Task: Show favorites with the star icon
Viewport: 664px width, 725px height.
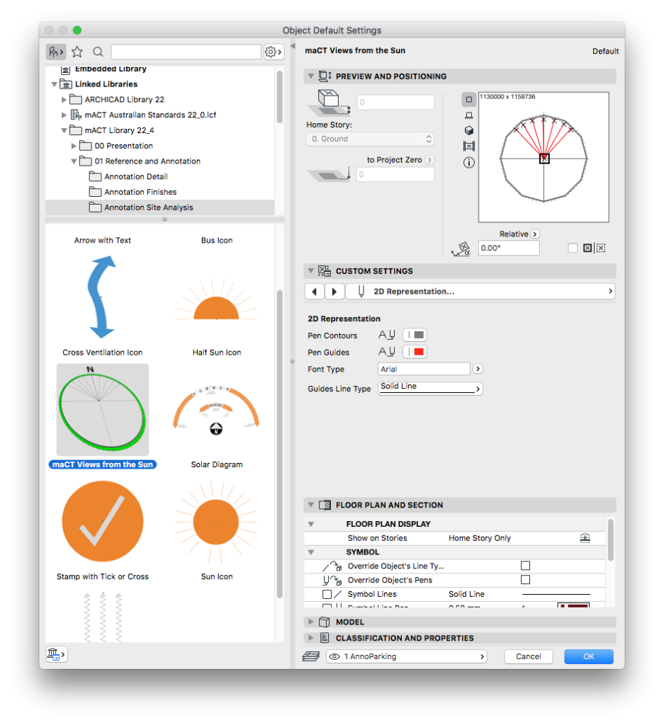Action: (x=77, y=52)
